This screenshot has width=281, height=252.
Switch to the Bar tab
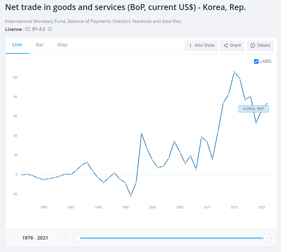click(40, 45)
